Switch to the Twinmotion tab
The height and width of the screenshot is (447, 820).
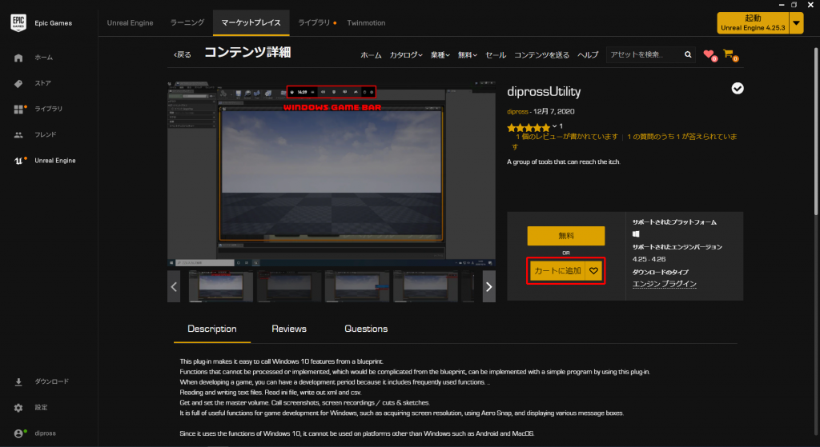[366, 23]
